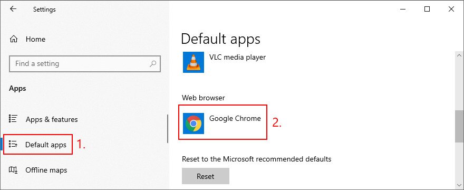Image resolution: width=464 pixels, height=190 pixels.
Task: Click the magnifier icon in search box
Action: click(x=153, y=63)
